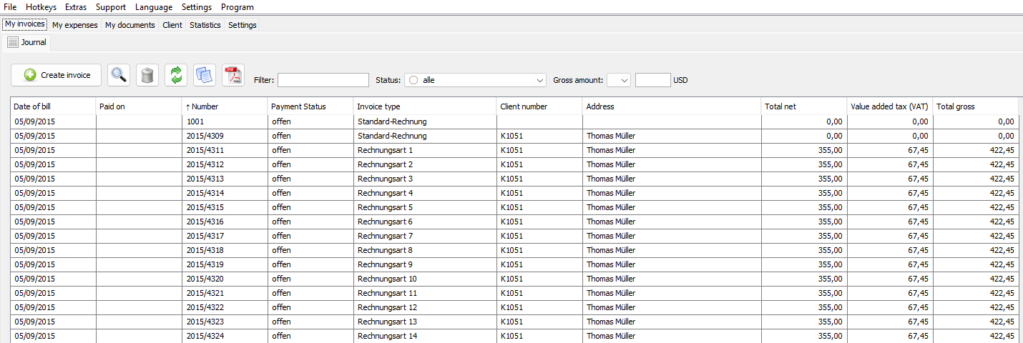Screen dimensions: 1023x343
Task: Sort by Payment Status column header
Action: [x=310, y=106]
